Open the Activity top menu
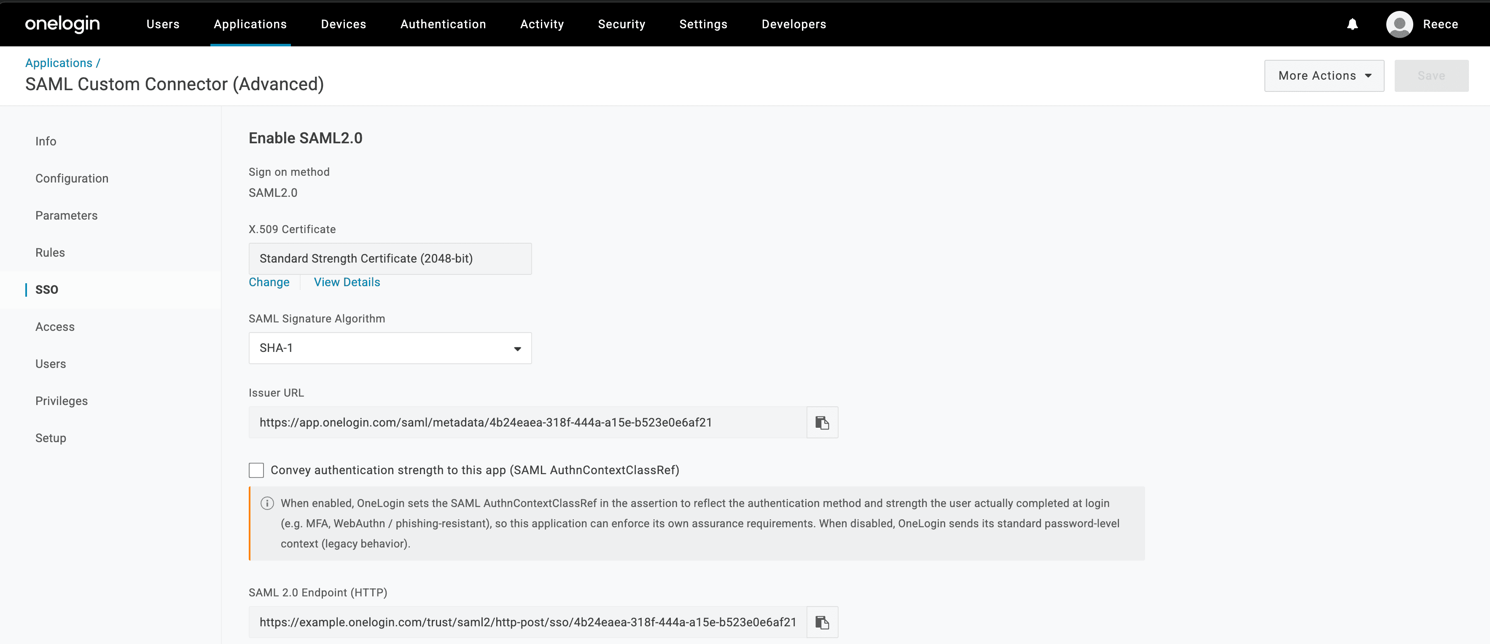This screenshot has height=644, width=1490. click(542, 24)
